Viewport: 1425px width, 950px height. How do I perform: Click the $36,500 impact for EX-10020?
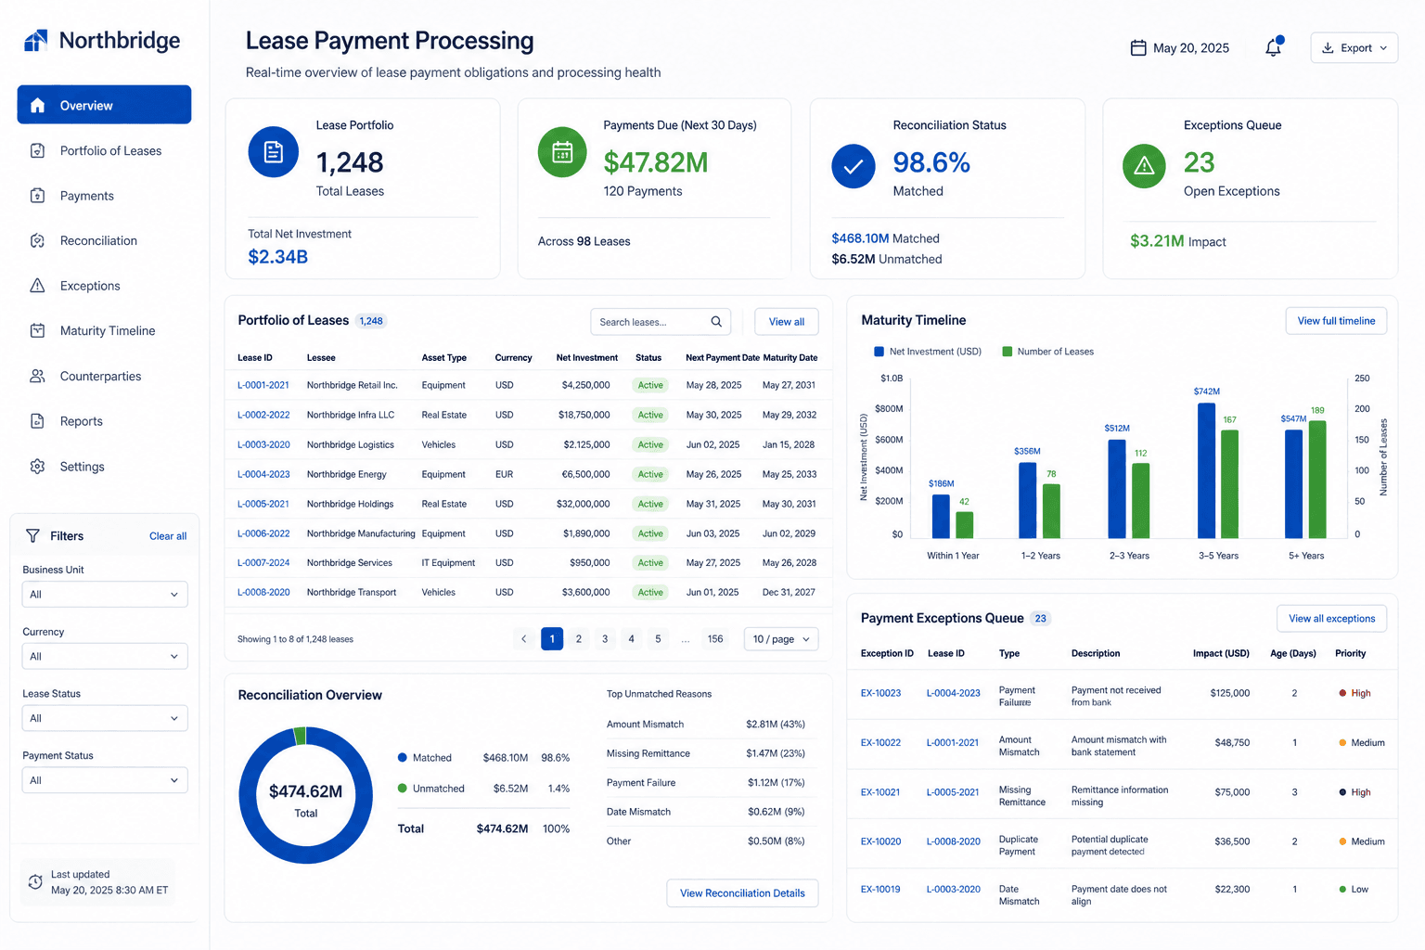1232,841
